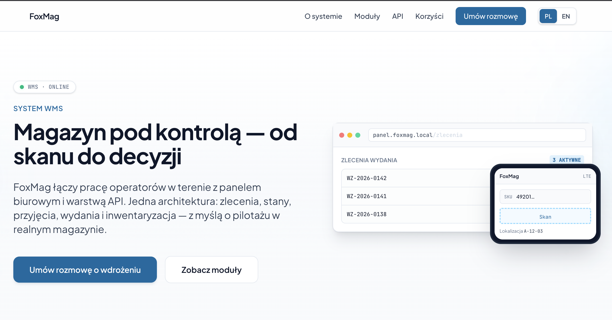The image size is (612, 320).
Task: Go to O systemie section
Action: [x=323, y=16]
